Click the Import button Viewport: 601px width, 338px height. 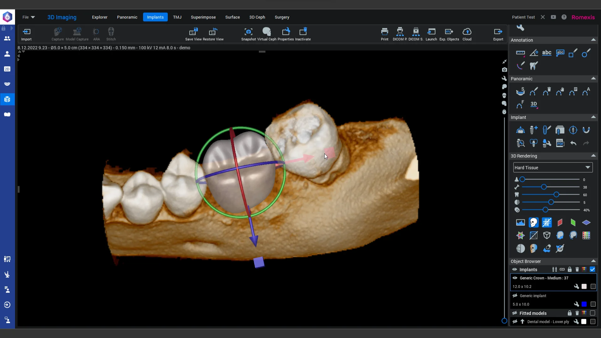click(27, 34)
